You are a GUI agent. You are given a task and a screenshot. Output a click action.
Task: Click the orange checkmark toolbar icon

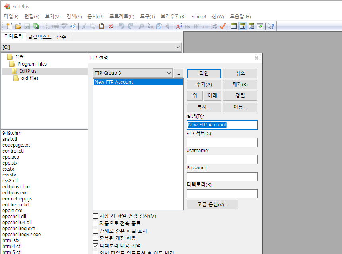223,26
